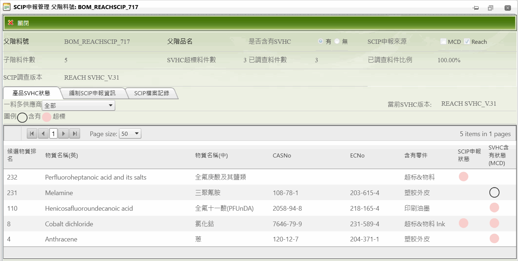Click the '5 items in 1 pages' text
The height and width of the screenshot is (261, 518).
485,134
